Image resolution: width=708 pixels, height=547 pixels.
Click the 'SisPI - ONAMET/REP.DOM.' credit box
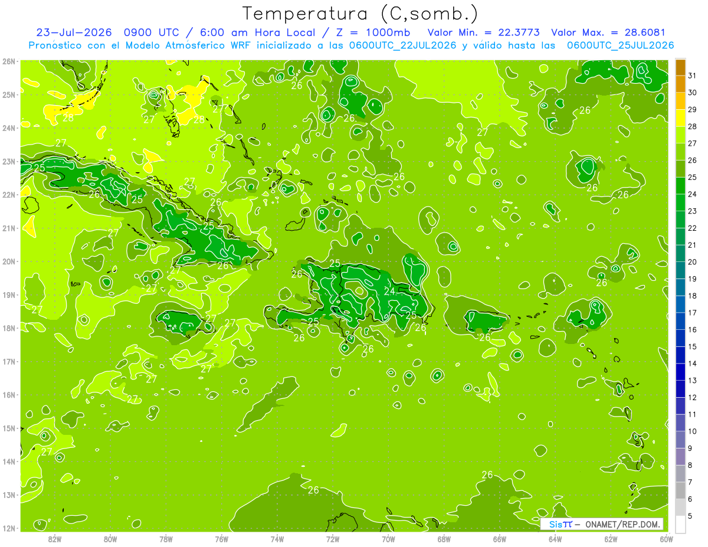click(x=602, y=524)
